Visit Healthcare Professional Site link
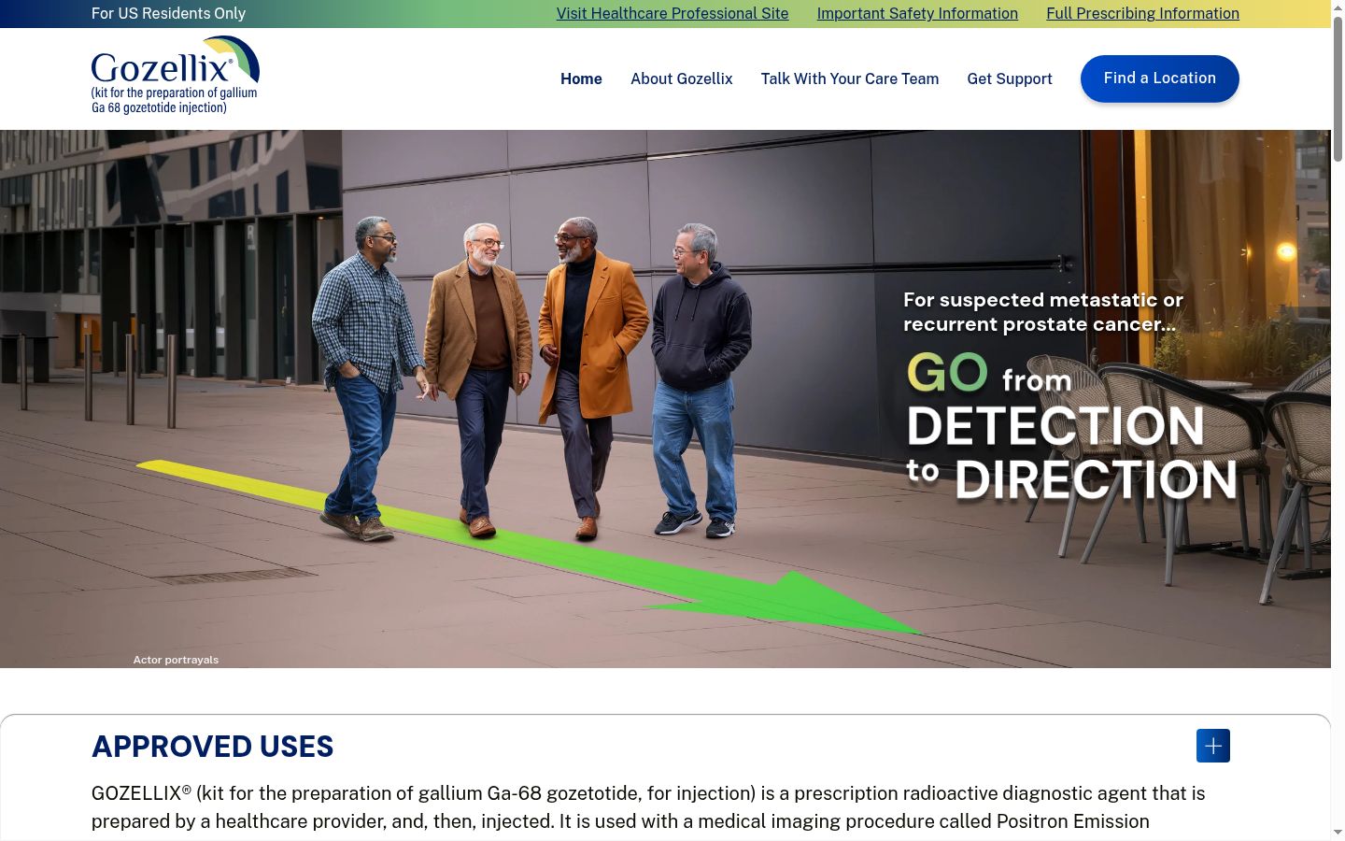 pos(672,13)
